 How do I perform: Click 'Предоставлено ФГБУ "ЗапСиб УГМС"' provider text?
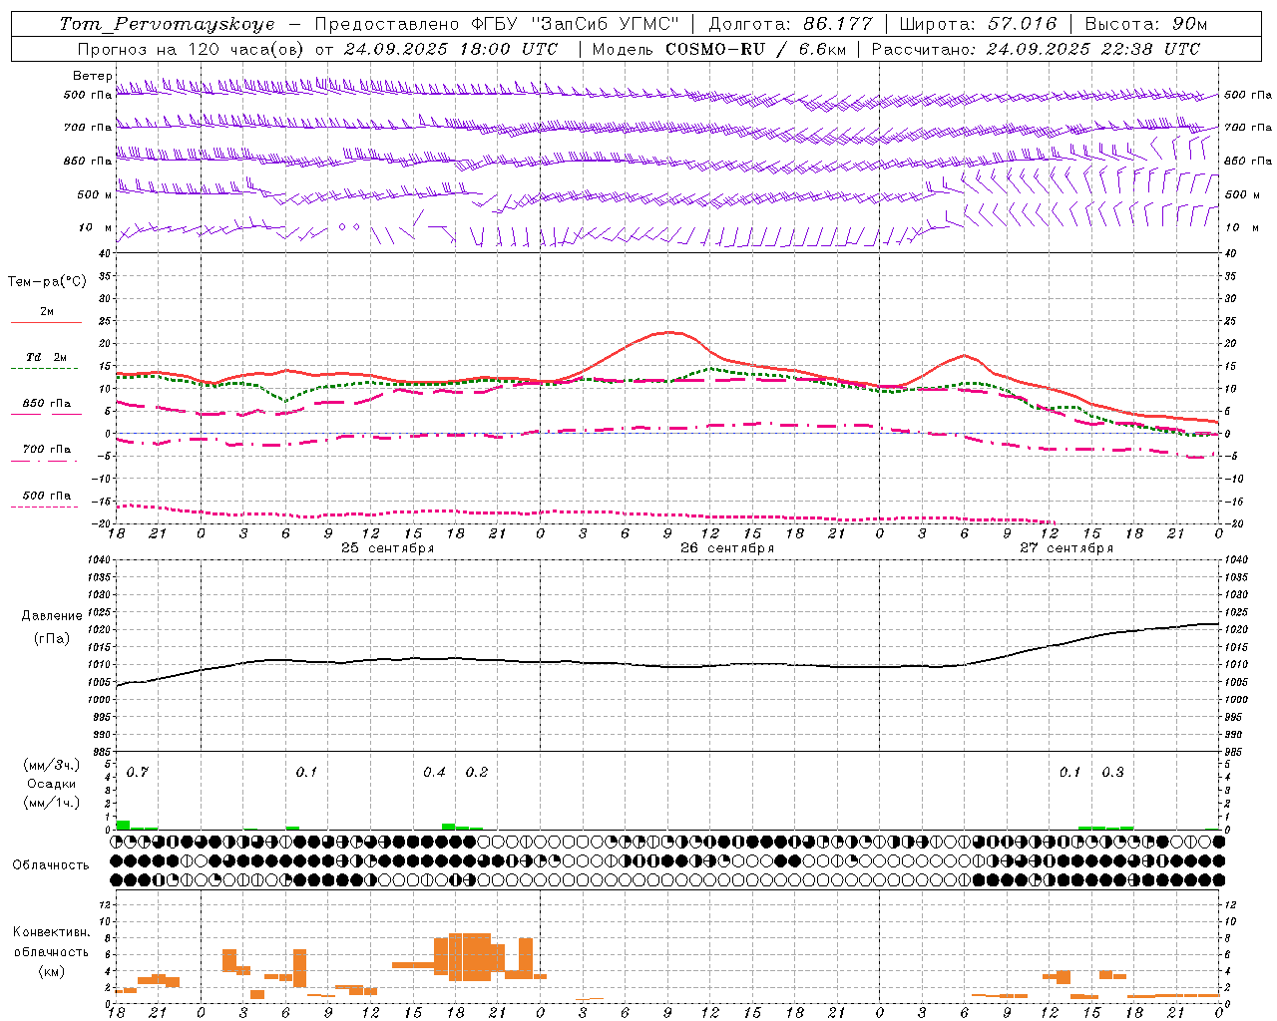[x=498, y=24]
